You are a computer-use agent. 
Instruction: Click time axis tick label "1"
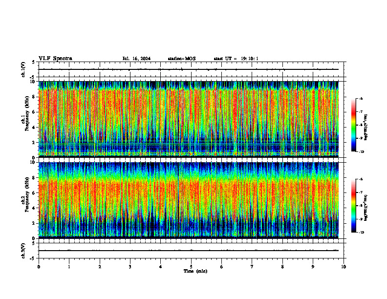[69, 267]
